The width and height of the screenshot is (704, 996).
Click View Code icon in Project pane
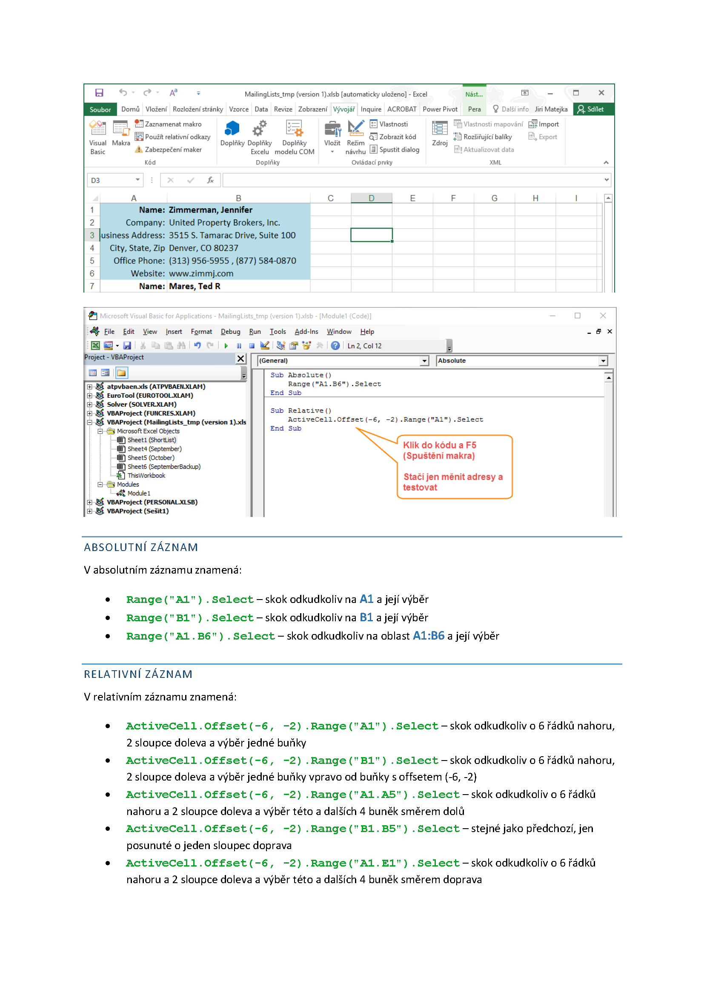click(x=93, y=373)
